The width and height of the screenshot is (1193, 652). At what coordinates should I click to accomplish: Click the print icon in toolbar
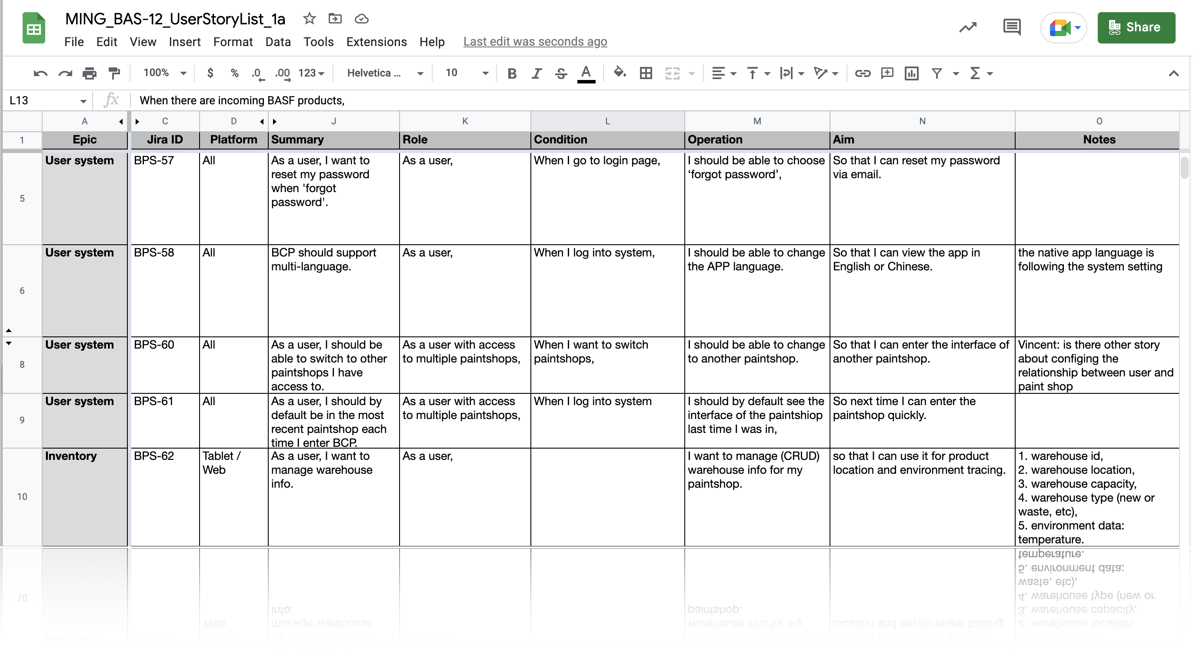(89, 73)
